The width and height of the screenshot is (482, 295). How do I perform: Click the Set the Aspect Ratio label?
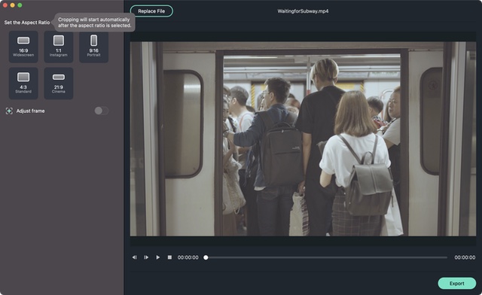click(x=27, y=23)
